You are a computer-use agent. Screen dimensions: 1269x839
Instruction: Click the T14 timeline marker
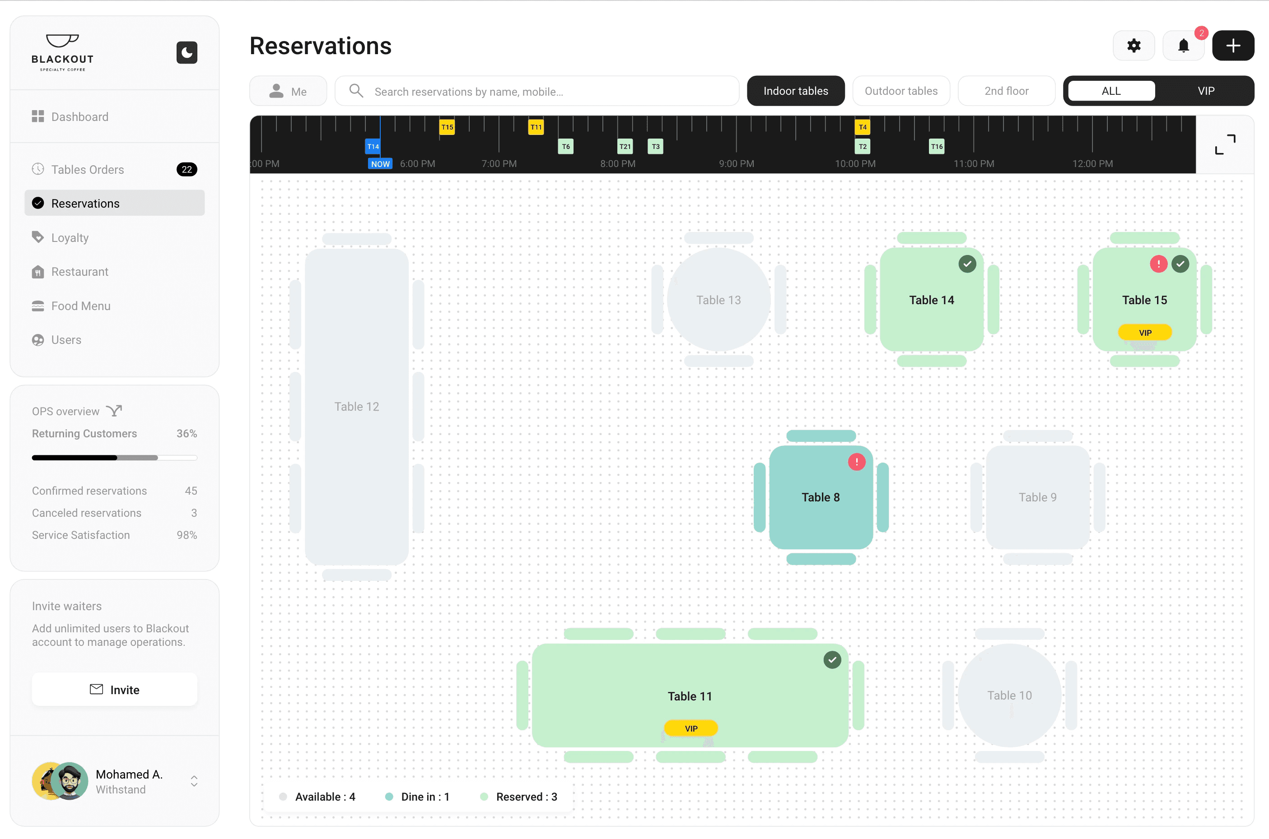coord(373,146)
